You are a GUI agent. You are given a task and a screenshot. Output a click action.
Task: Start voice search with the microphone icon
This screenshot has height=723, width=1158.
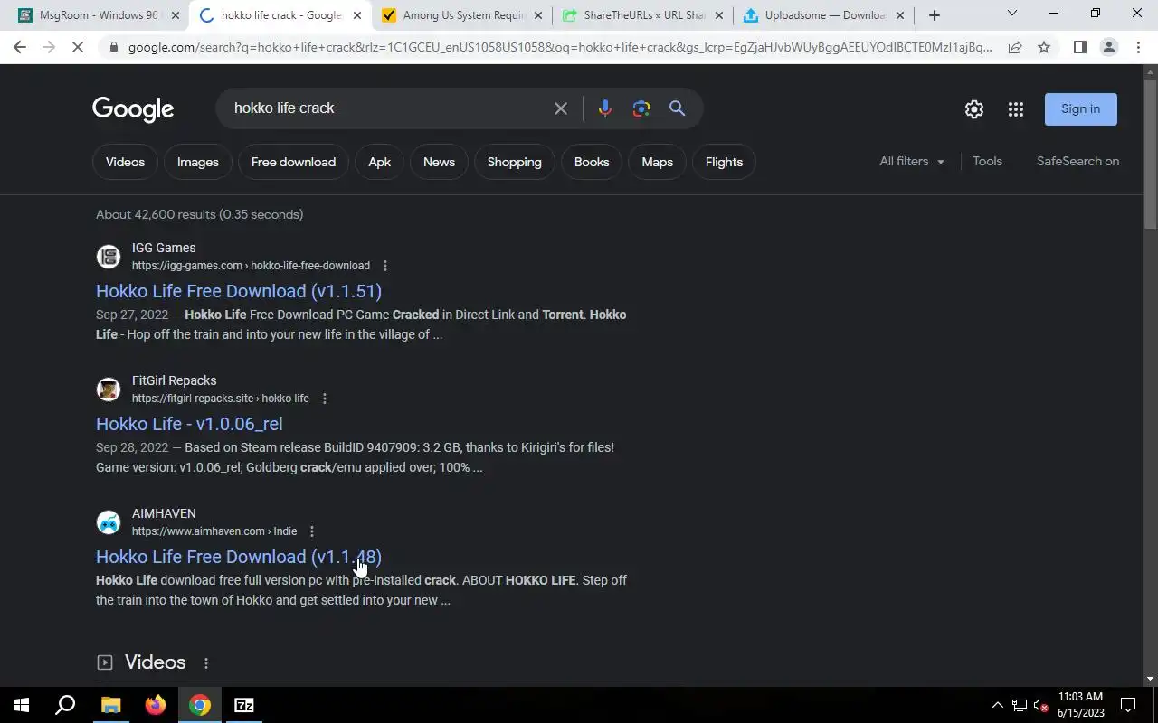[x=605, y=108]
